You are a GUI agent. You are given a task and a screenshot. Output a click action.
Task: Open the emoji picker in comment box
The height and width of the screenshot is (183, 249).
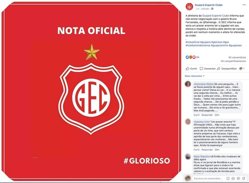coord(228,178)
